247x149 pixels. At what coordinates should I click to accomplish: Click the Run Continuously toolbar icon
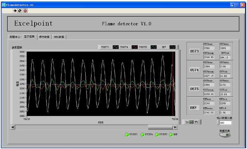(20, 11)
